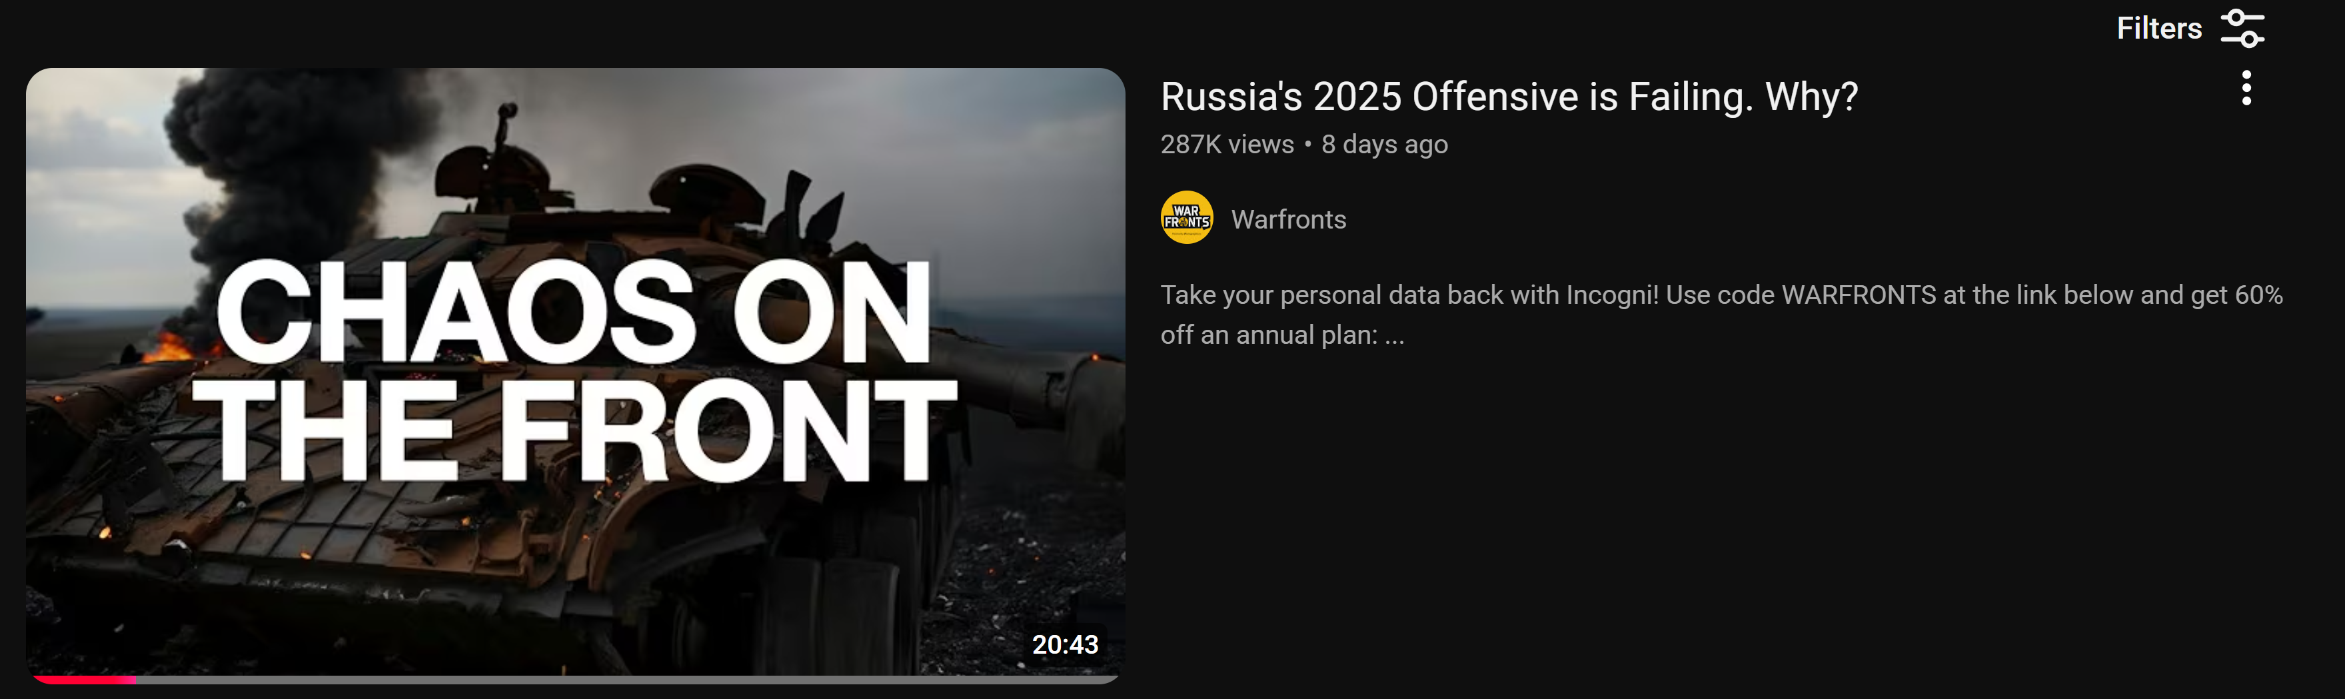2345x699 pixels.
Task: Expand description via the trailing ellipsis
Action: click(1395, 337)
